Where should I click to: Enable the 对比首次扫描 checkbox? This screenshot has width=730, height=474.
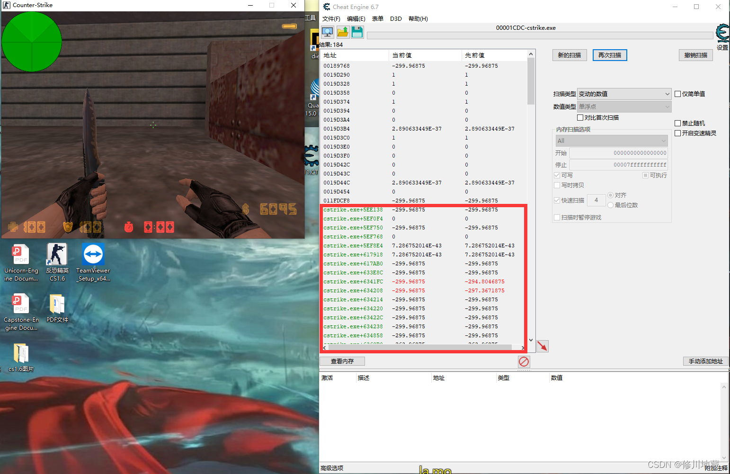(580, 117)
